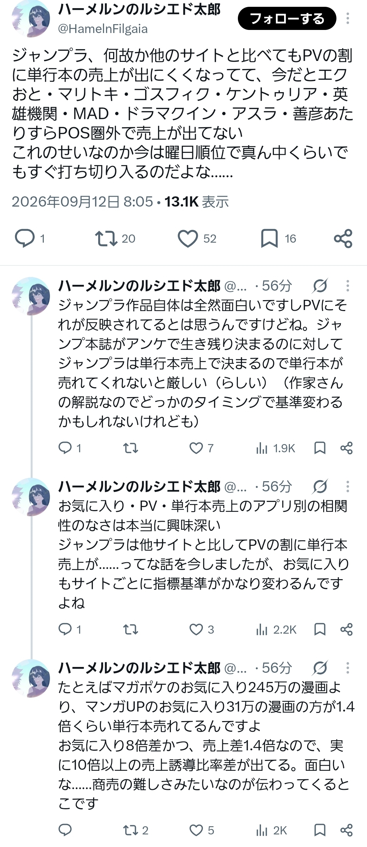Click the Grok icon on the first reply
The height and width of the screenshot is (847, 367).
click(320, 286)
